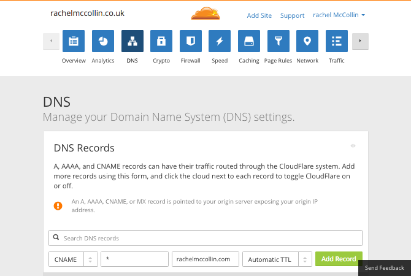
Task: Click the Firewall label
Action: coord(191,61)
